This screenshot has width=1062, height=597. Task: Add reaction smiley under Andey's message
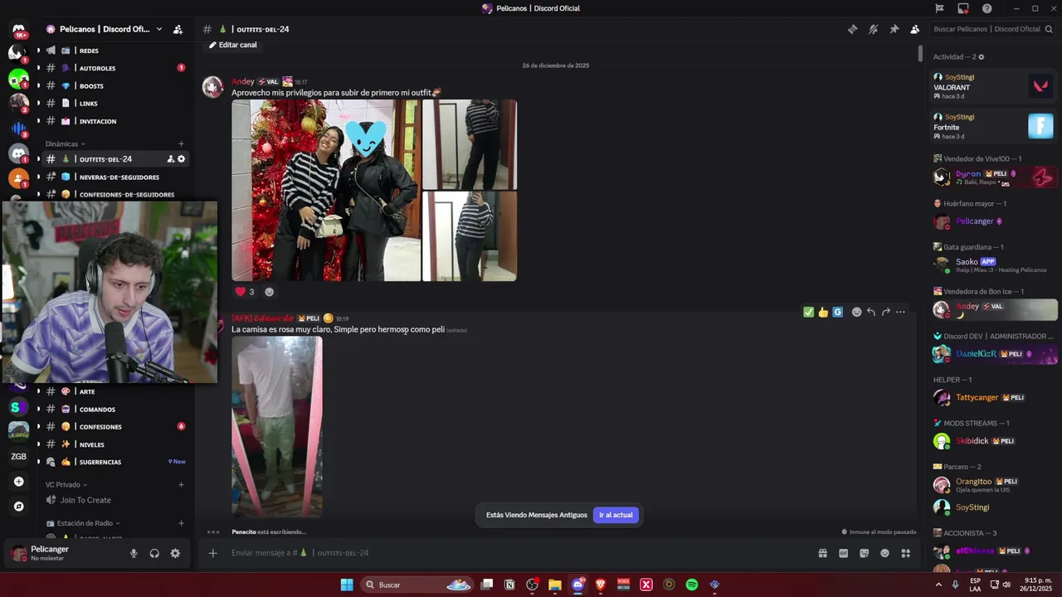click(x=269, y=292)
